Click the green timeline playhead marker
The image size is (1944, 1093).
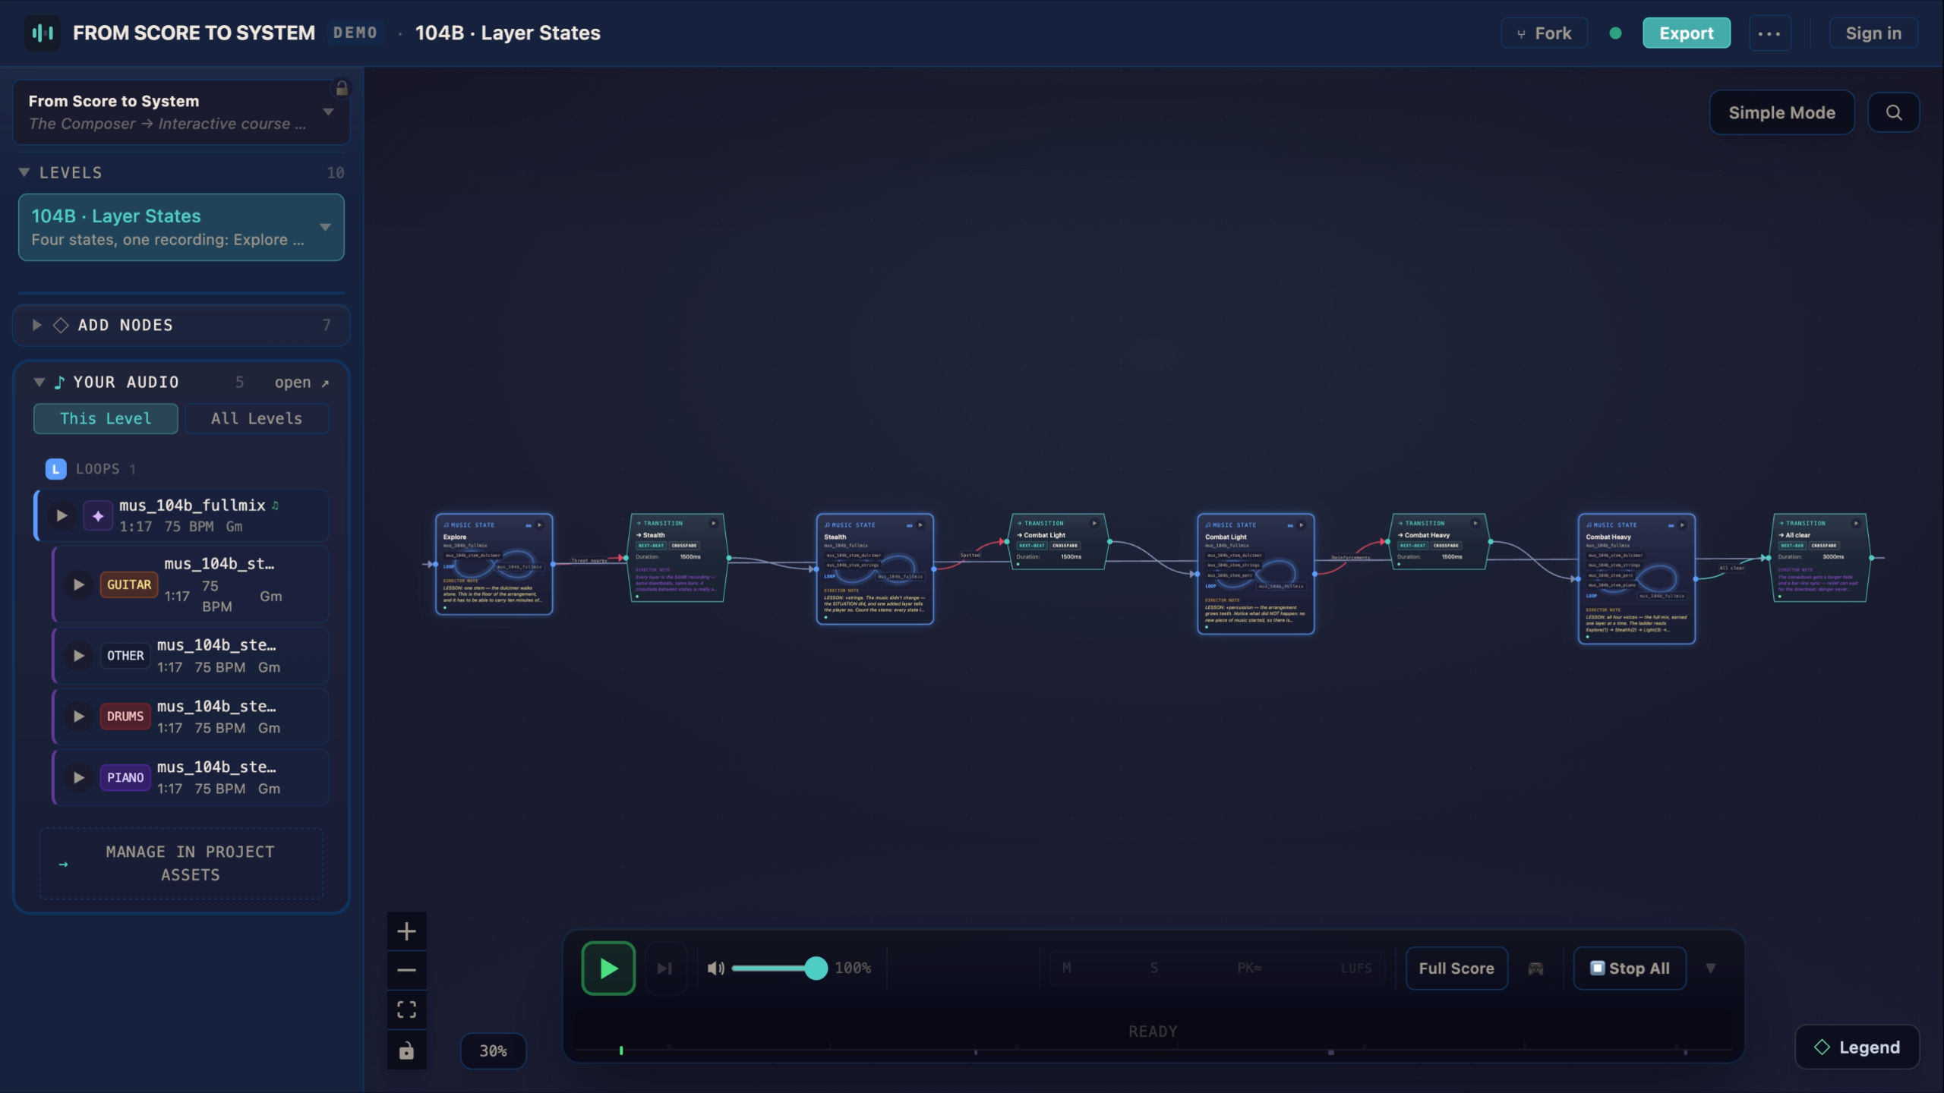[621, 1051]
